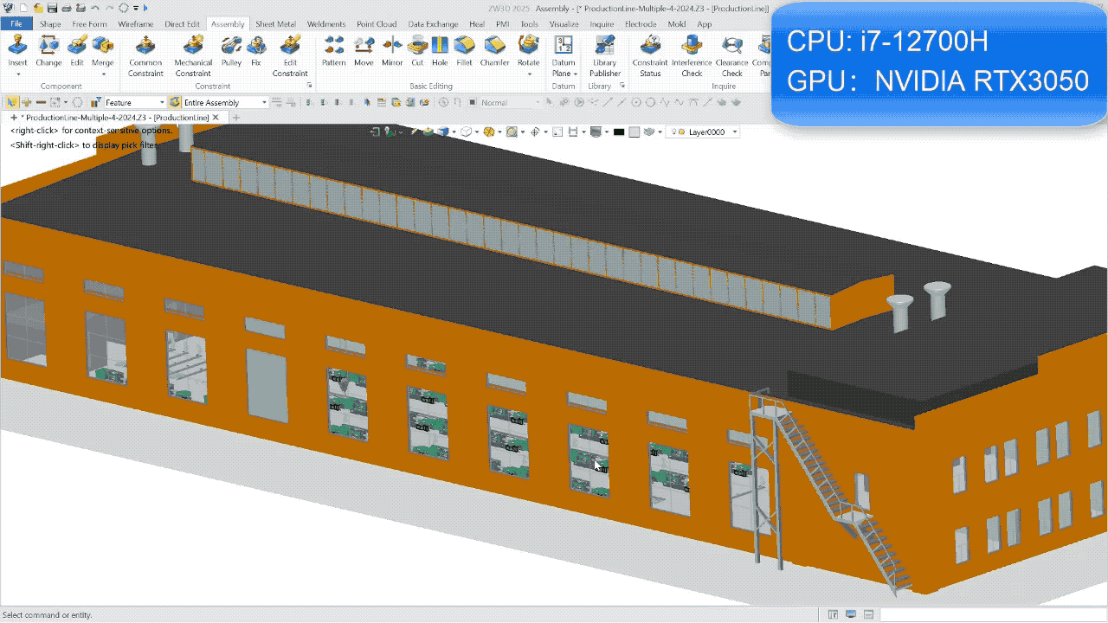Click the New file icon in title bar
Image resolution: width=1108 pixels, height=623 pixels.
[24, 8]
